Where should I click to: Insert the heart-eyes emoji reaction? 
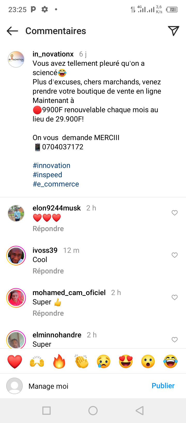126,361
